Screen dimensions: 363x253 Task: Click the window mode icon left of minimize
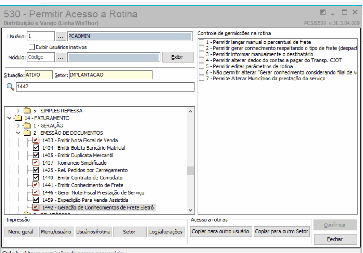click(x=323, y=12)
